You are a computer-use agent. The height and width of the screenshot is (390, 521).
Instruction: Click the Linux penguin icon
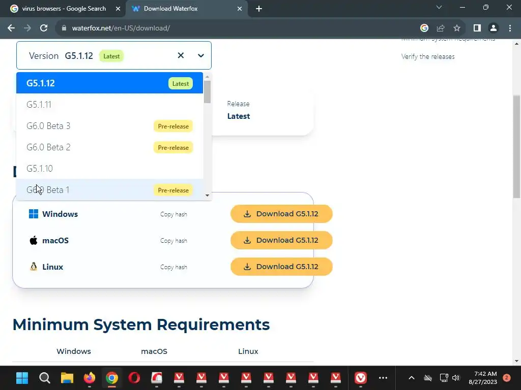[x=34, y=267]
